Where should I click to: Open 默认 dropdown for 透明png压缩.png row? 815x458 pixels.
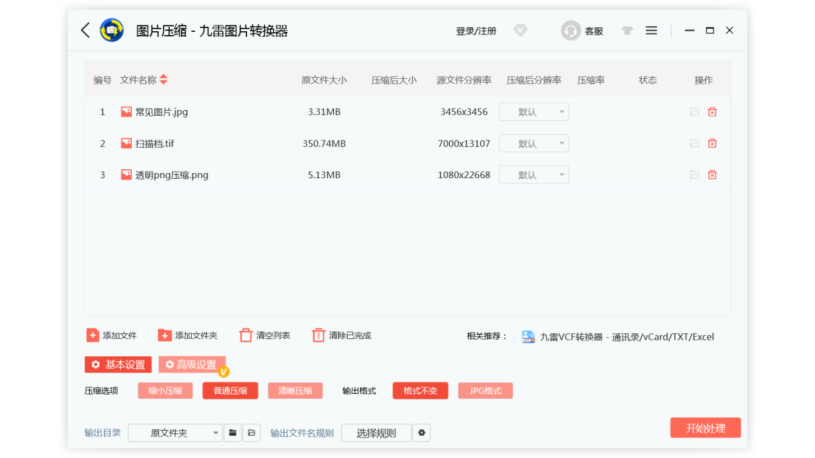pos(534,174)
